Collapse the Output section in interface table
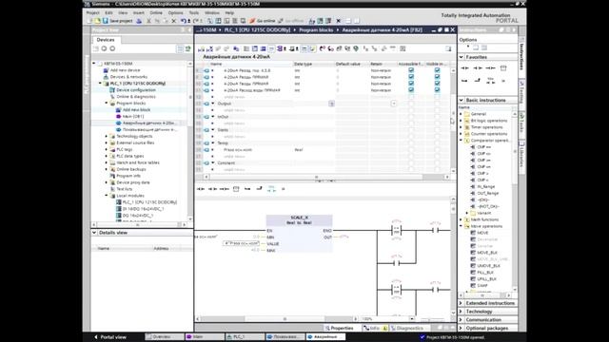The image size is (609, 342). pos(213,104)
